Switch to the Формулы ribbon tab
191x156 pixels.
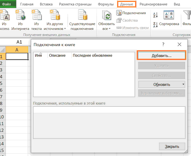106,4
